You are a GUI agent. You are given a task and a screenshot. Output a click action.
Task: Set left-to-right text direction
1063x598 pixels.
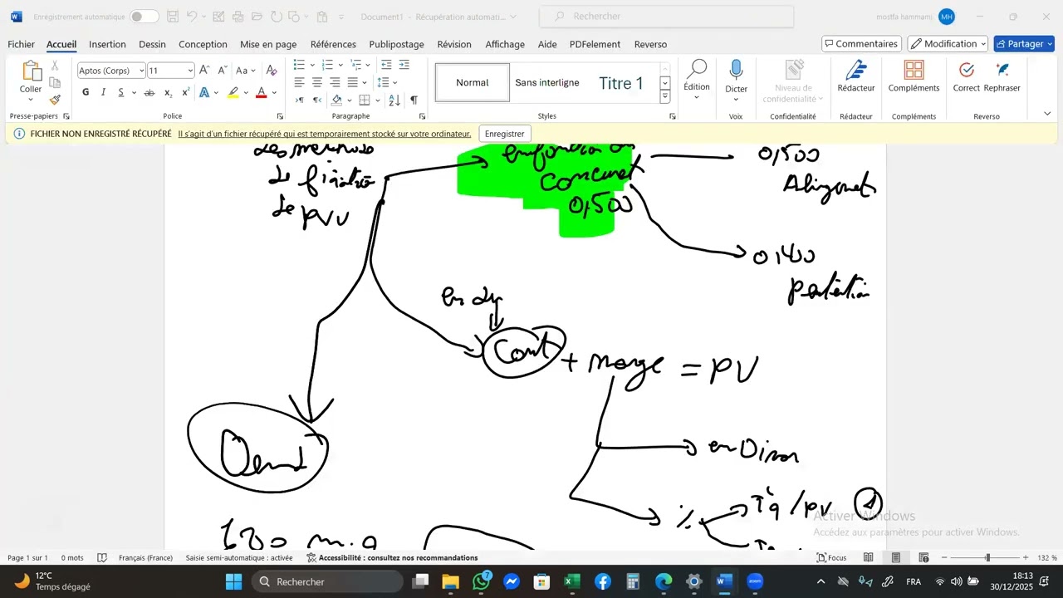coord(300,100)
